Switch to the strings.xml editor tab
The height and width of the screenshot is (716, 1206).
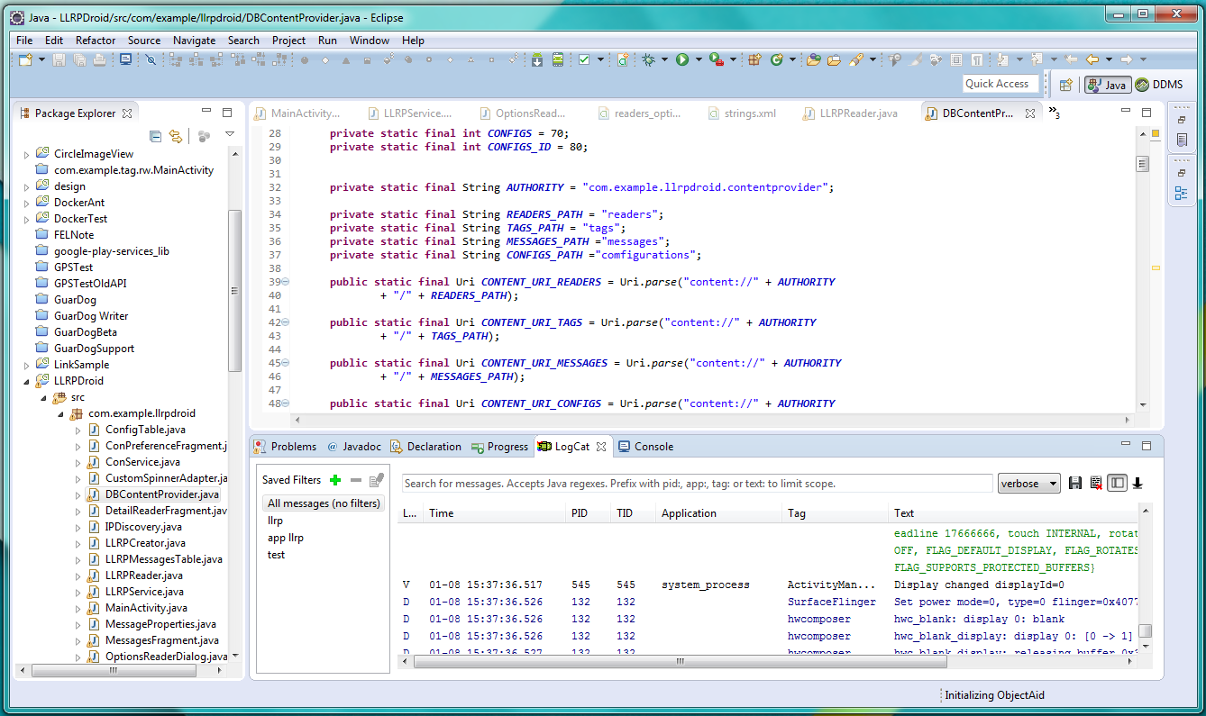point(742,113)
